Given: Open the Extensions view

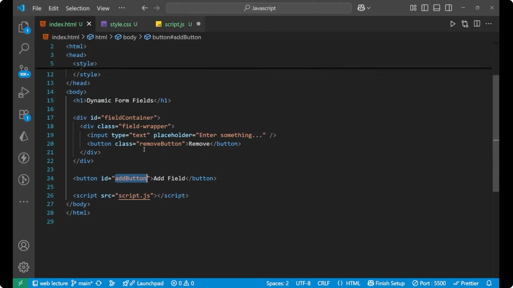Looking at the screenshot, I should (24, 115).
